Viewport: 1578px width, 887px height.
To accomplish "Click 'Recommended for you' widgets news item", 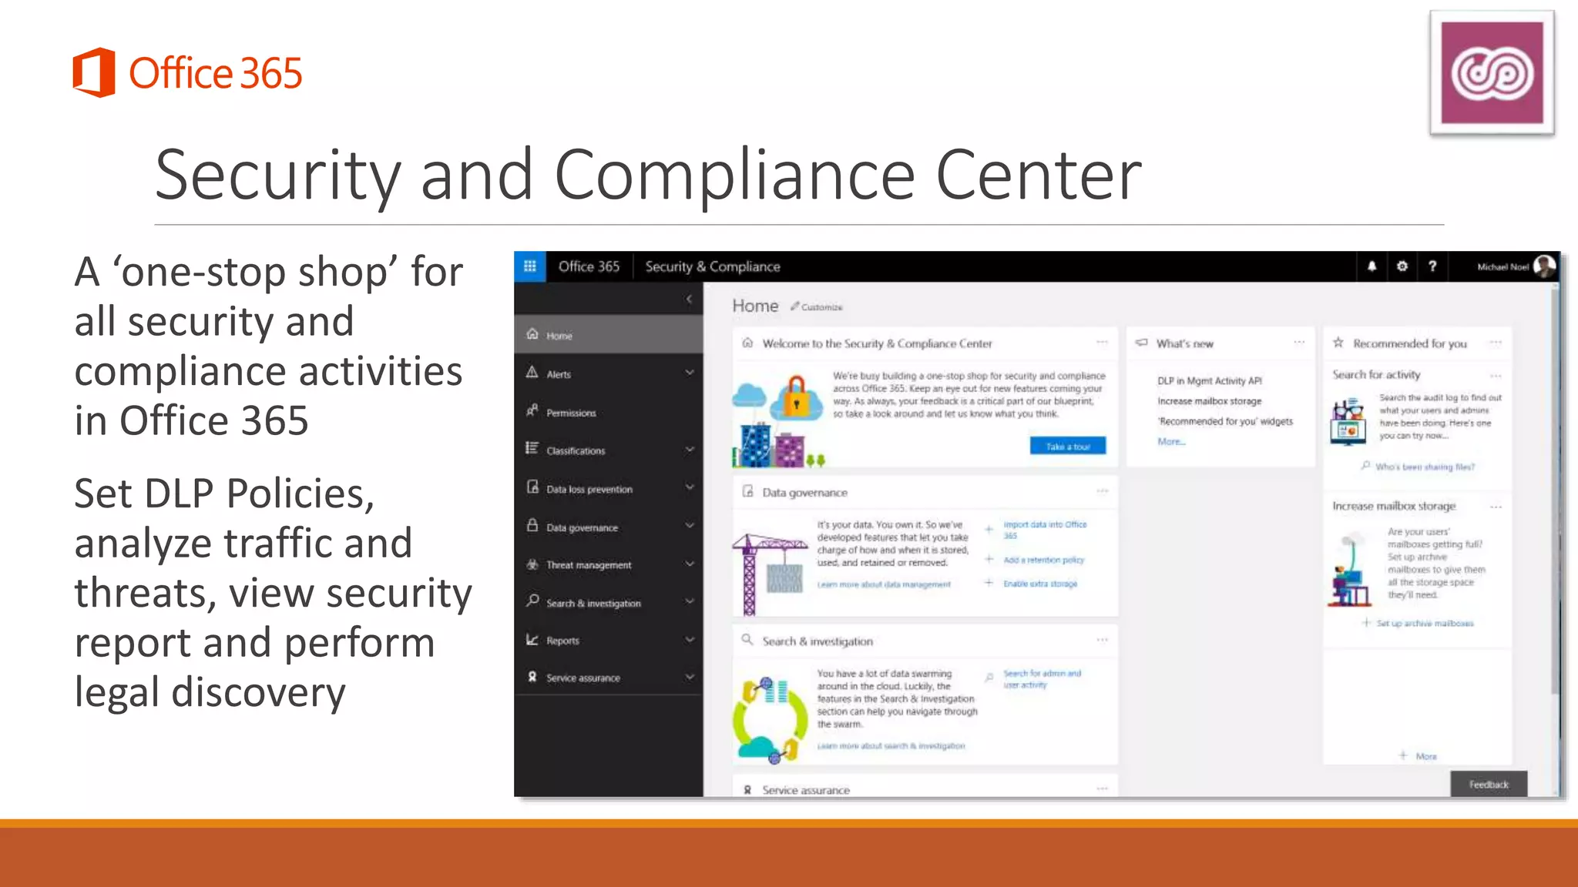I will tap(1225, 421).
